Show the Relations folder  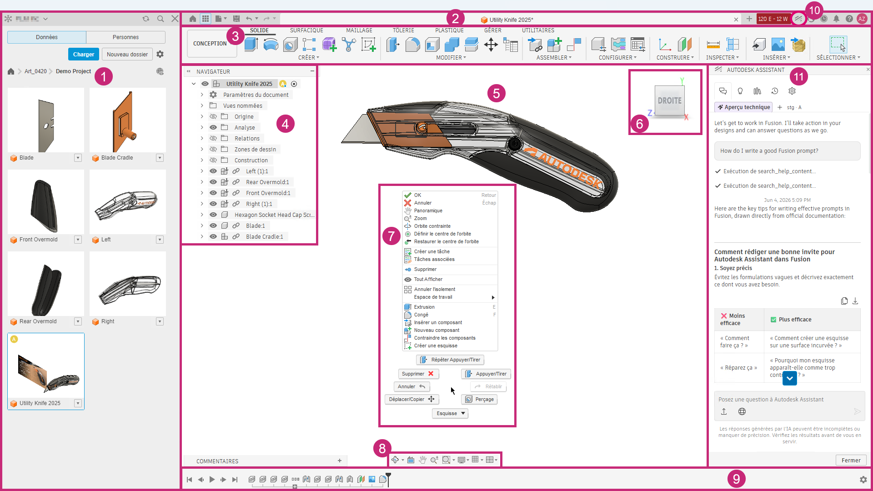(x=213, y=138)
